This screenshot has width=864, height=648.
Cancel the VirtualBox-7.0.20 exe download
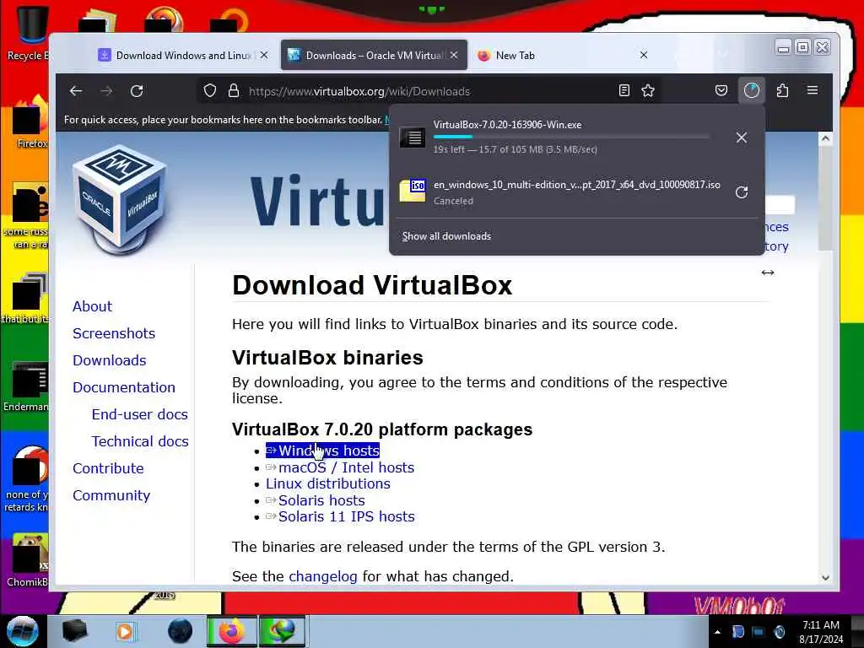[x=742, y=138]
